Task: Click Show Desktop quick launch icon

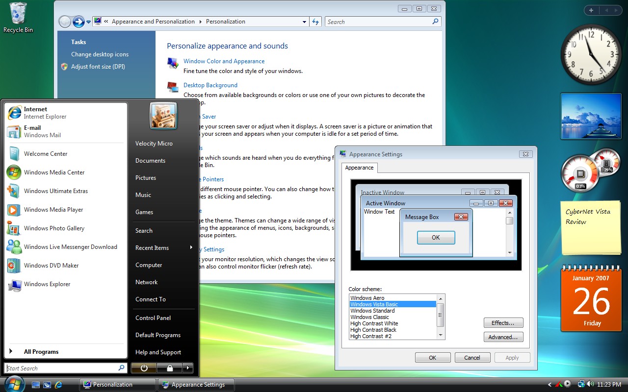Action: pyautogui.click(x=36, y=385)
